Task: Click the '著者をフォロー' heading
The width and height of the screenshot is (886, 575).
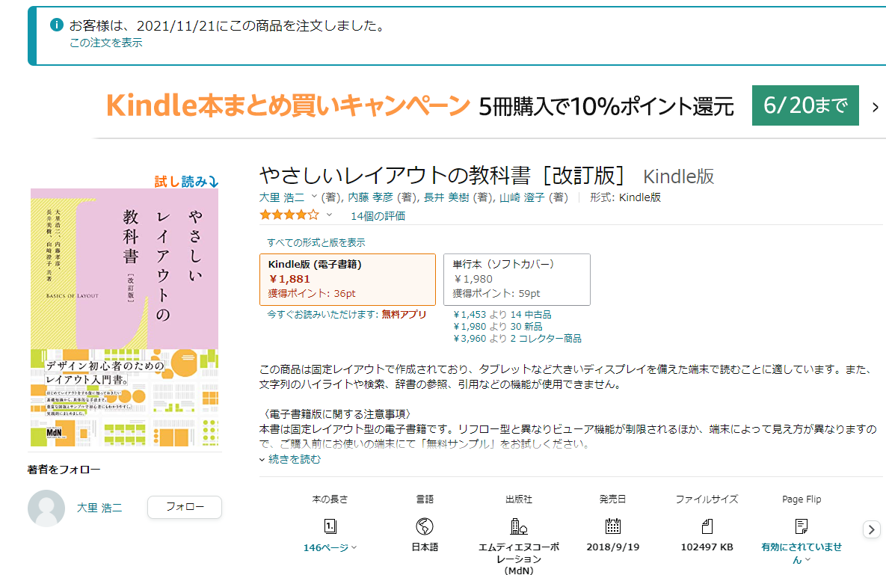Action: [x=64, y=470]
